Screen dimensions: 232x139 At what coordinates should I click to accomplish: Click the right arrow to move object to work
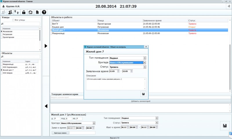pos(46,46)
